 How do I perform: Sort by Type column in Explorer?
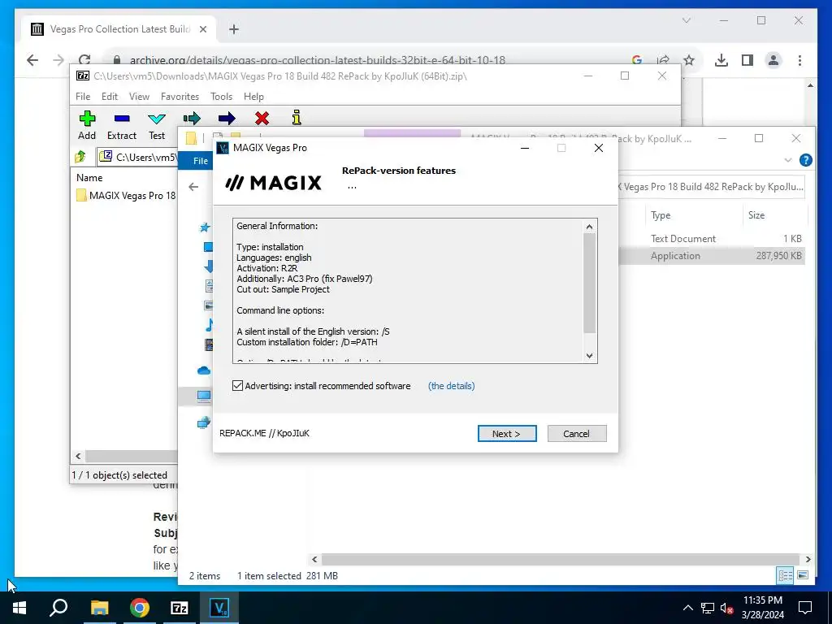click(661, 214)
